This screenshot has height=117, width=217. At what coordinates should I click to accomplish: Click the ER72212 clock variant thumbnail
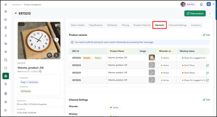(x=152, y=58)
